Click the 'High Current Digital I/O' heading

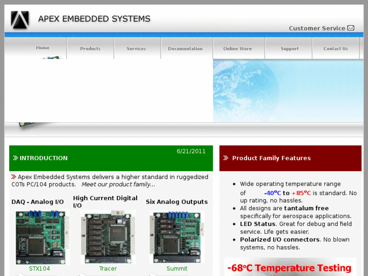click(105, 202)
